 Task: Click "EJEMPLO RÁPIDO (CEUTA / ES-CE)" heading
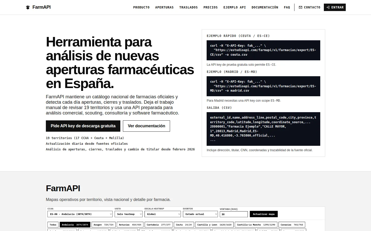[x=238, y=36]
